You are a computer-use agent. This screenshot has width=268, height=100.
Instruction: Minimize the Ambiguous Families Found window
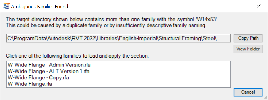point(221,7)
